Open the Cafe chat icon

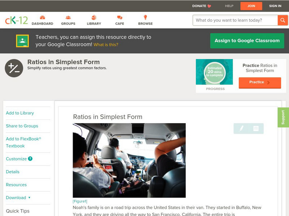pyautogui.click(x=120, y=18)
